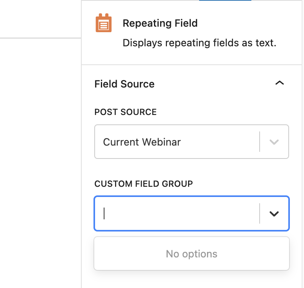The width and height of the screenshot is (304, 288).
Task: Toggle the Custom Field Group dropdown arrow
Action: click(274, 213)
